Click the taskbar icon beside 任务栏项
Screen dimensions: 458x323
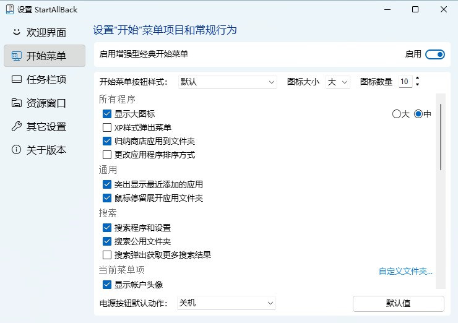click(16, 79)
